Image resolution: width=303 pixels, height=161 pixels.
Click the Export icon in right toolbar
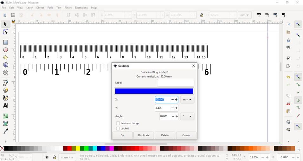pos(288,66)
